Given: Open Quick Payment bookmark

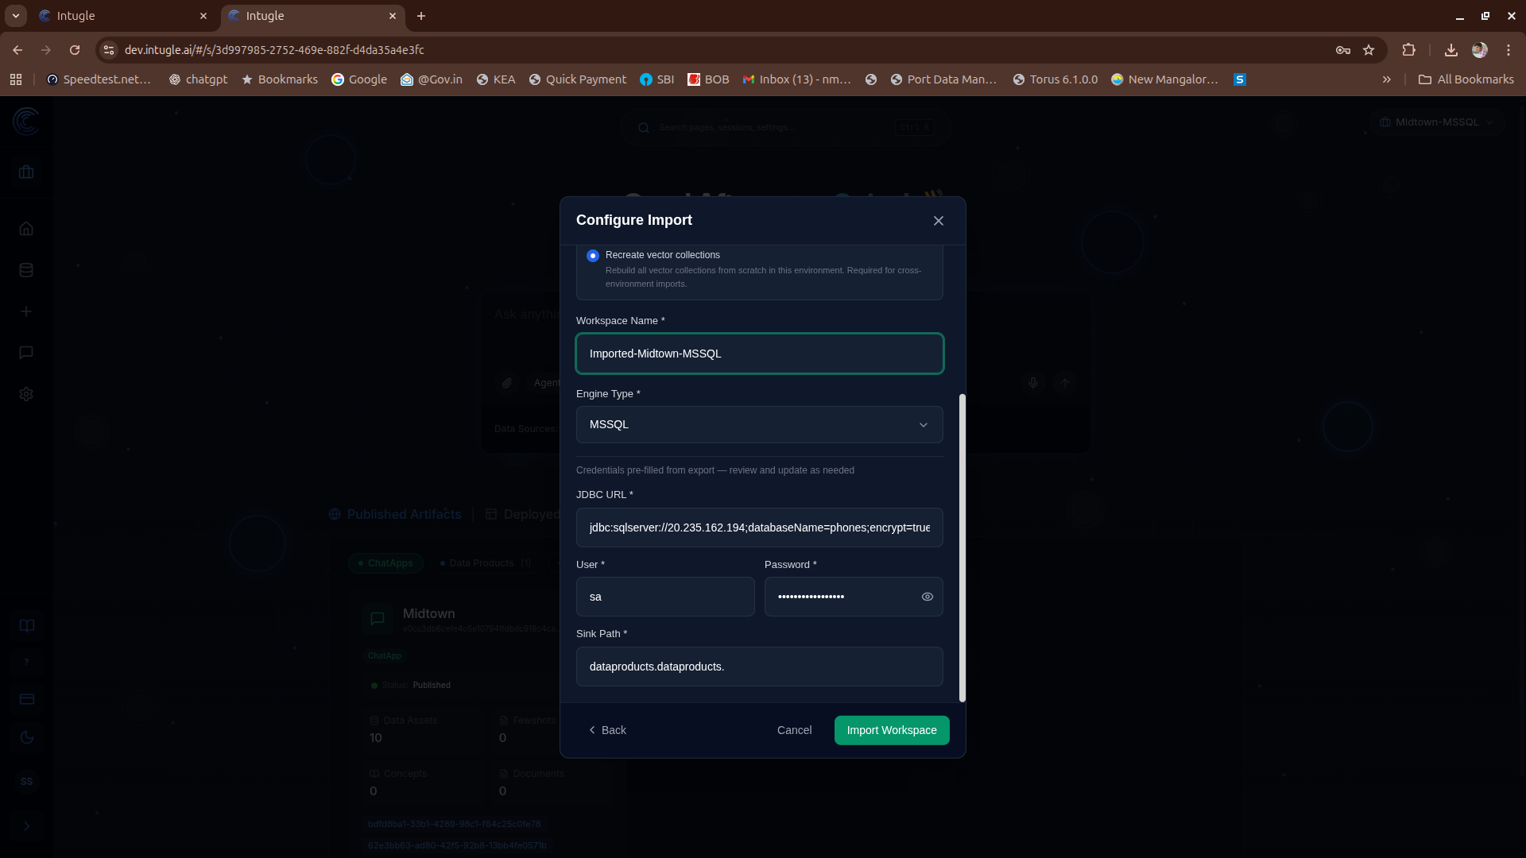Looking at the screenshot, I should click(x=577, y=79).
